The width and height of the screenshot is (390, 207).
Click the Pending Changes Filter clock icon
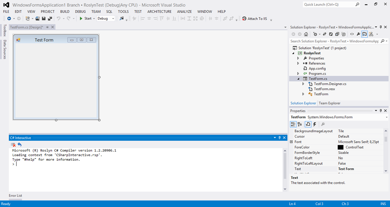pos(315,34)
